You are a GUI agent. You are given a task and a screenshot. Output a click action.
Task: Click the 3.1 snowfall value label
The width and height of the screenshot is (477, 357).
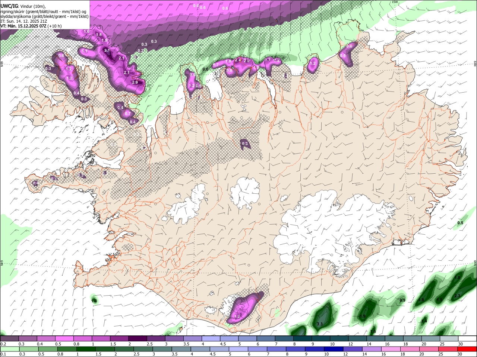pos(107,50)
